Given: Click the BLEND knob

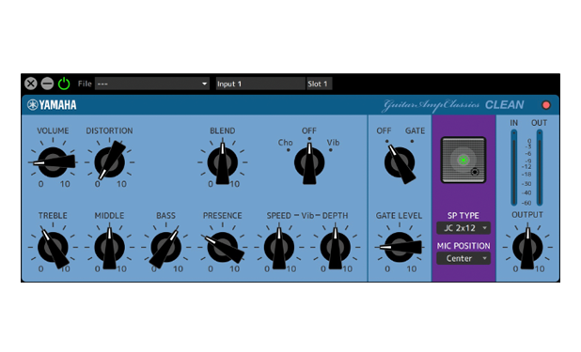Looking at the screenshot, I should coord(223,163).
